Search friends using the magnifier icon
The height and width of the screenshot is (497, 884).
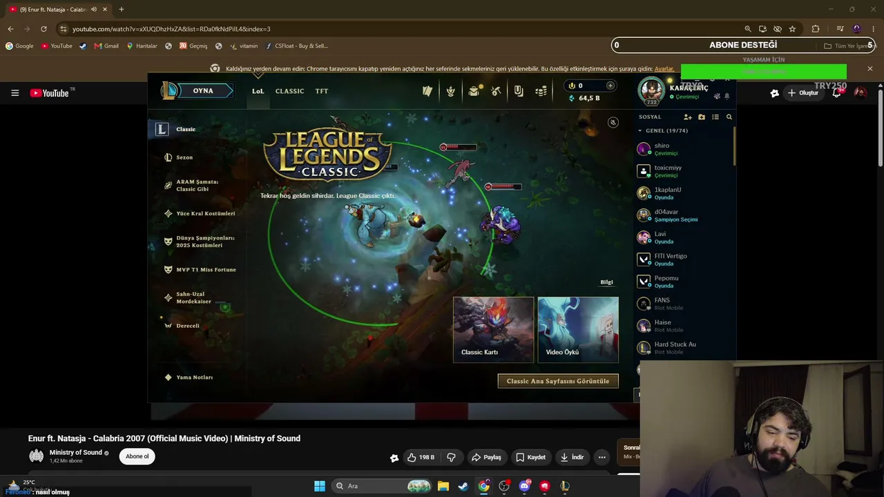tap(729, 117)
